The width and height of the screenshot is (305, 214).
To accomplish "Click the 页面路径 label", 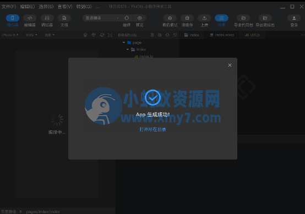I will (x=9, y=211).
